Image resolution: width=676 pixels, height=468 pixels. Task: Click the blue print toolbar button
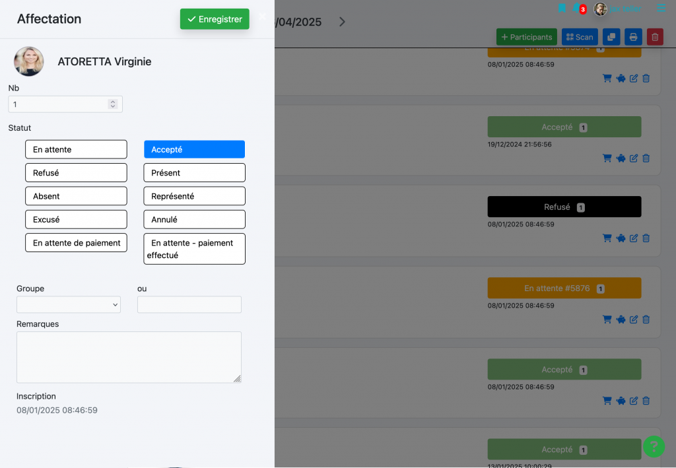633,37
